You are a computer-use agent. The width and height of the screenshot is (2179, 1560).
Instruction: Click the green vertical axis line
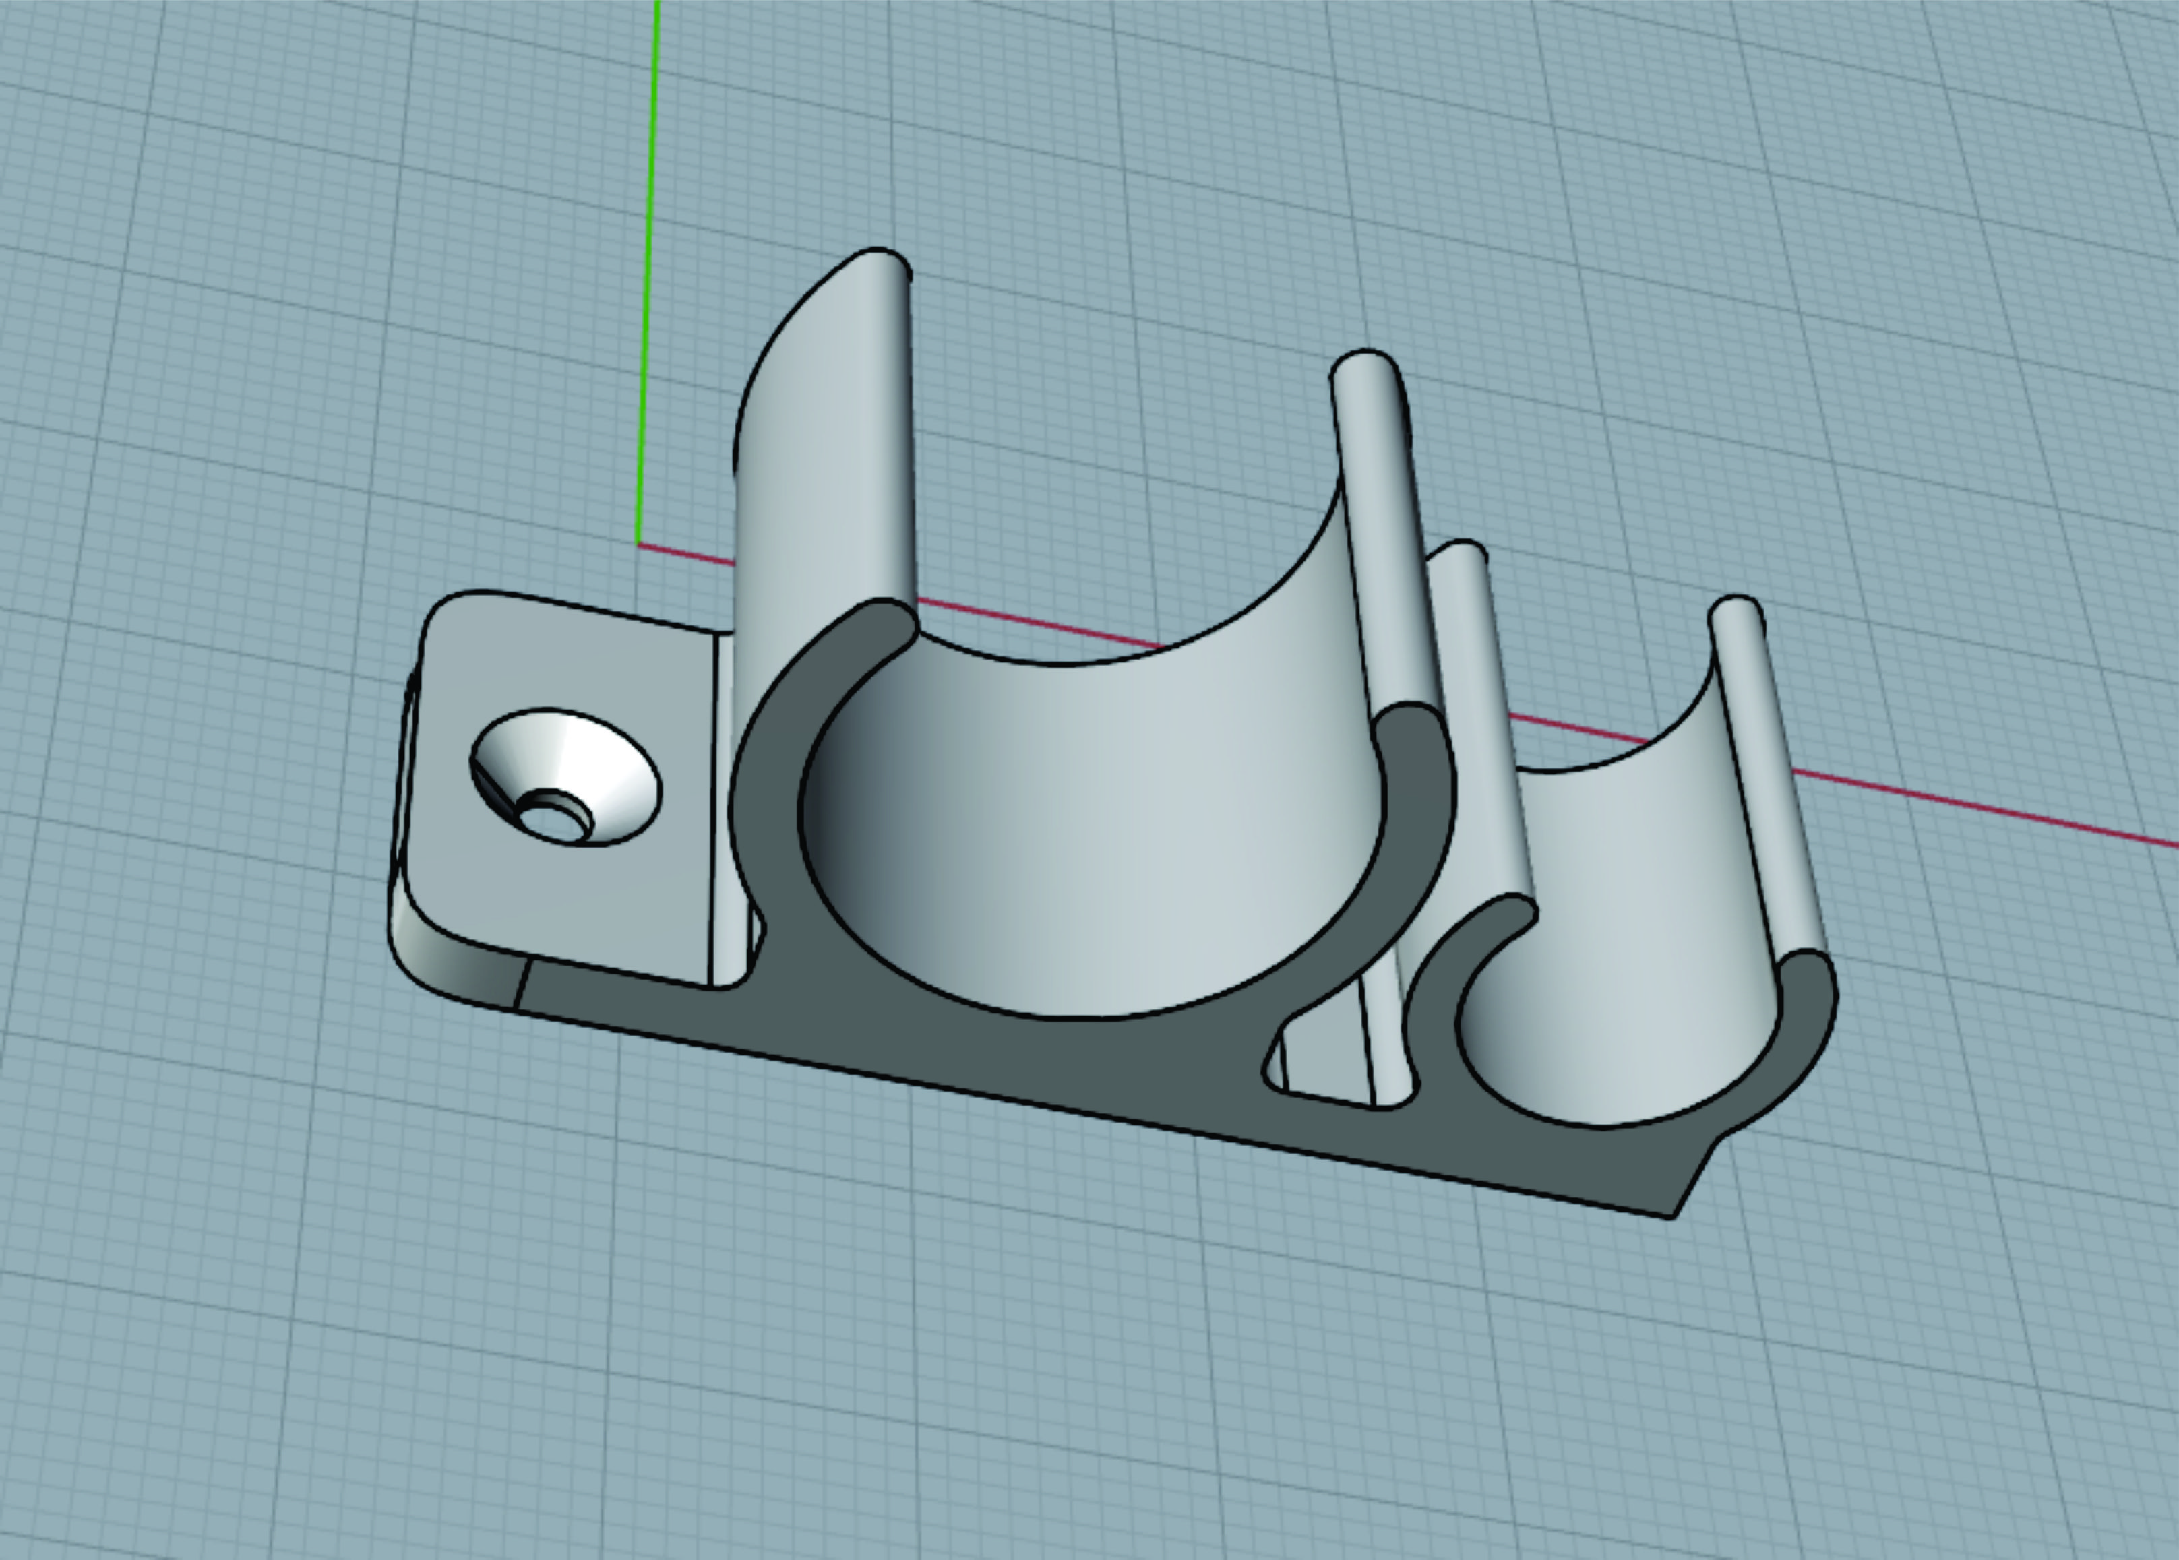[648, 271]
